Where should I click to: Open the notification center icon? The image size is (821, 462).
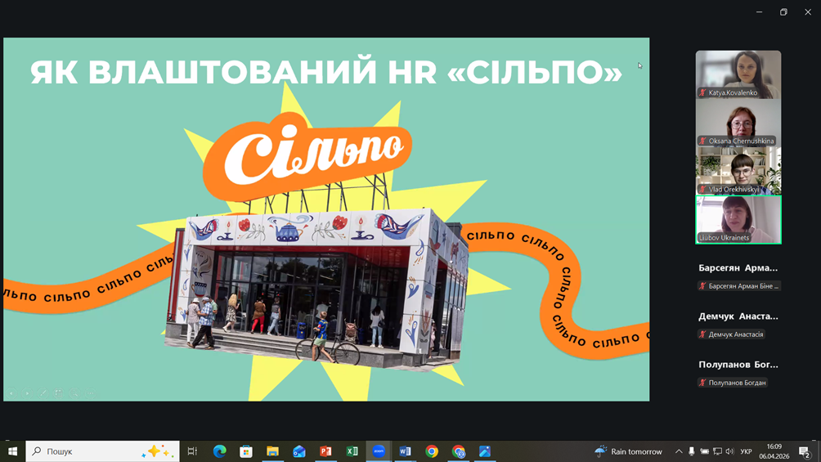click(805, 451)
